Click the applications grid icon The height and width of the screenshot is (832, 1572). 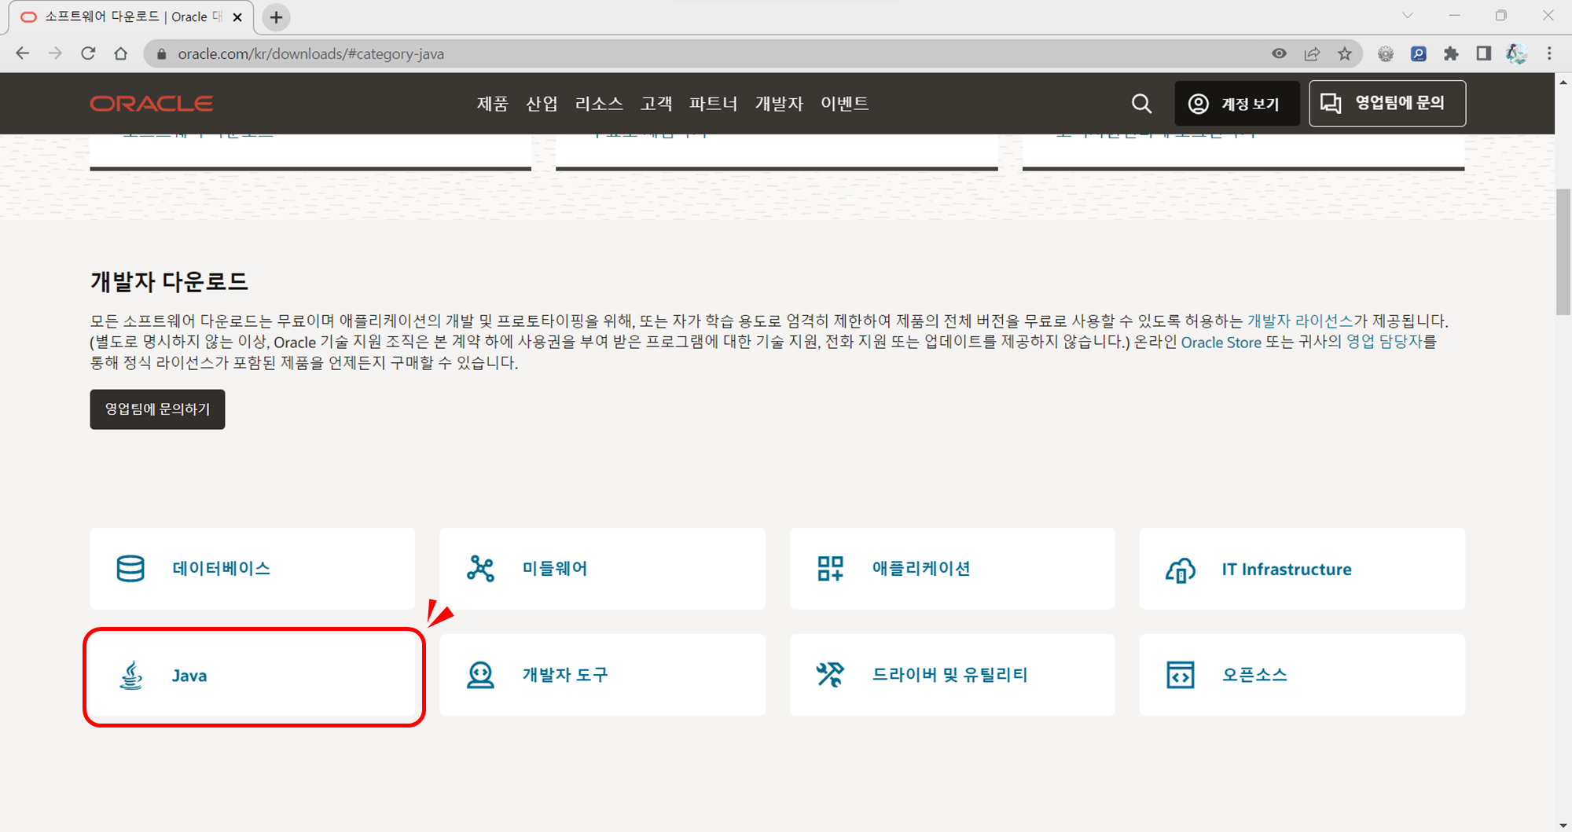click(830, 568)
